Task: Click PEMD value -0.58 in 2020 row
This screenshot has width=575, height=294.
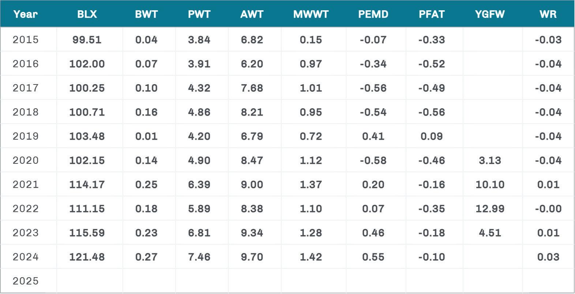Action: (x=373, y=160)
